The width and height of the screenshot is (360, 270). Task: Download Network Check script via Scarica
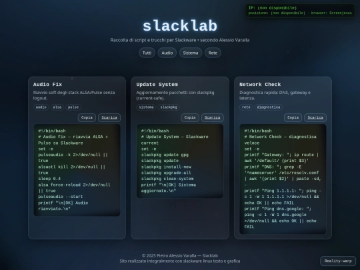pos(315,117)
